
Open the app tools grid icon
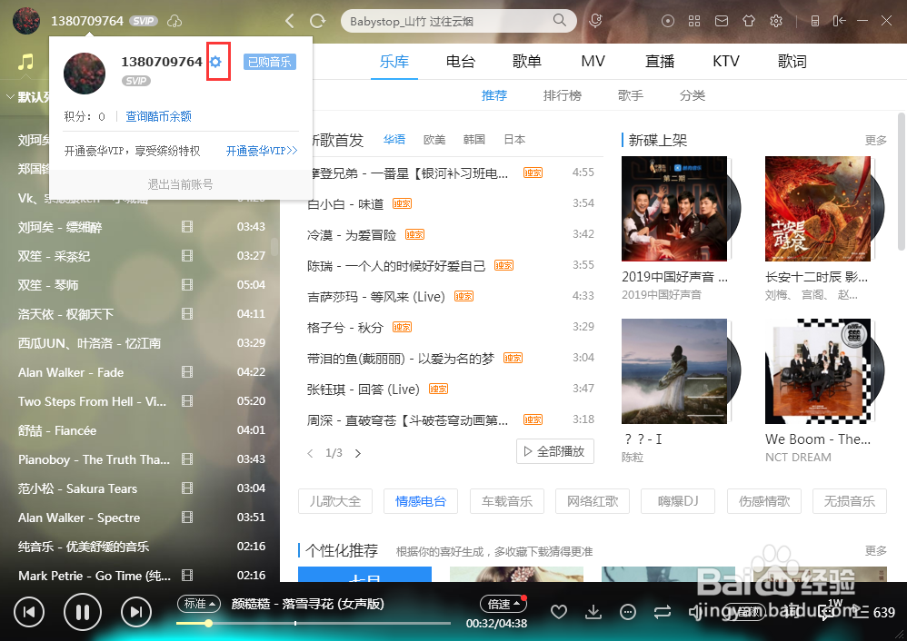click(x=694, y=22)
